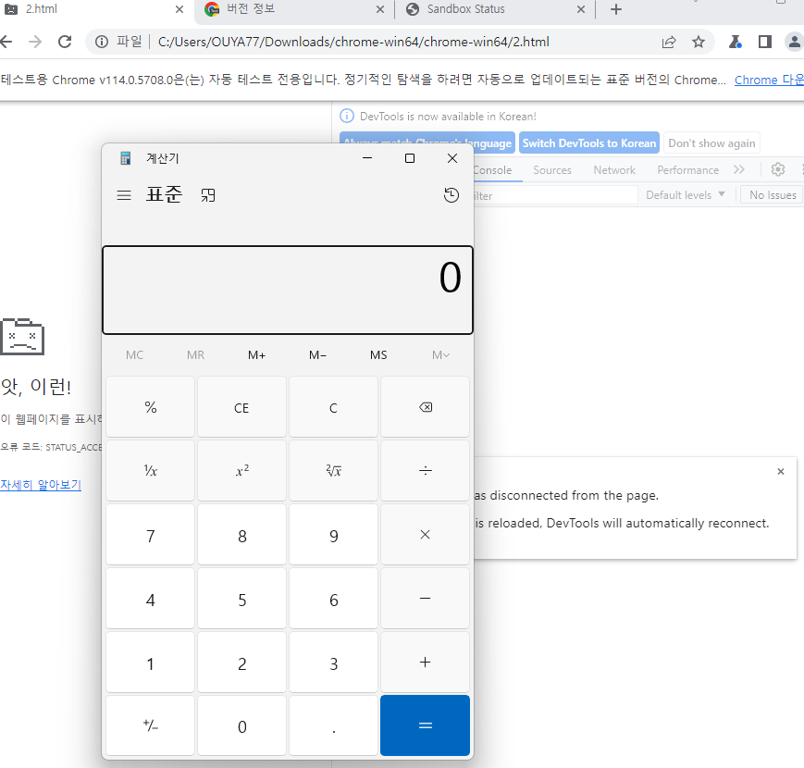Click the multiply operator key
Image resolution: width=804 pixels, height=768 pixels.
tap(425, 535)
